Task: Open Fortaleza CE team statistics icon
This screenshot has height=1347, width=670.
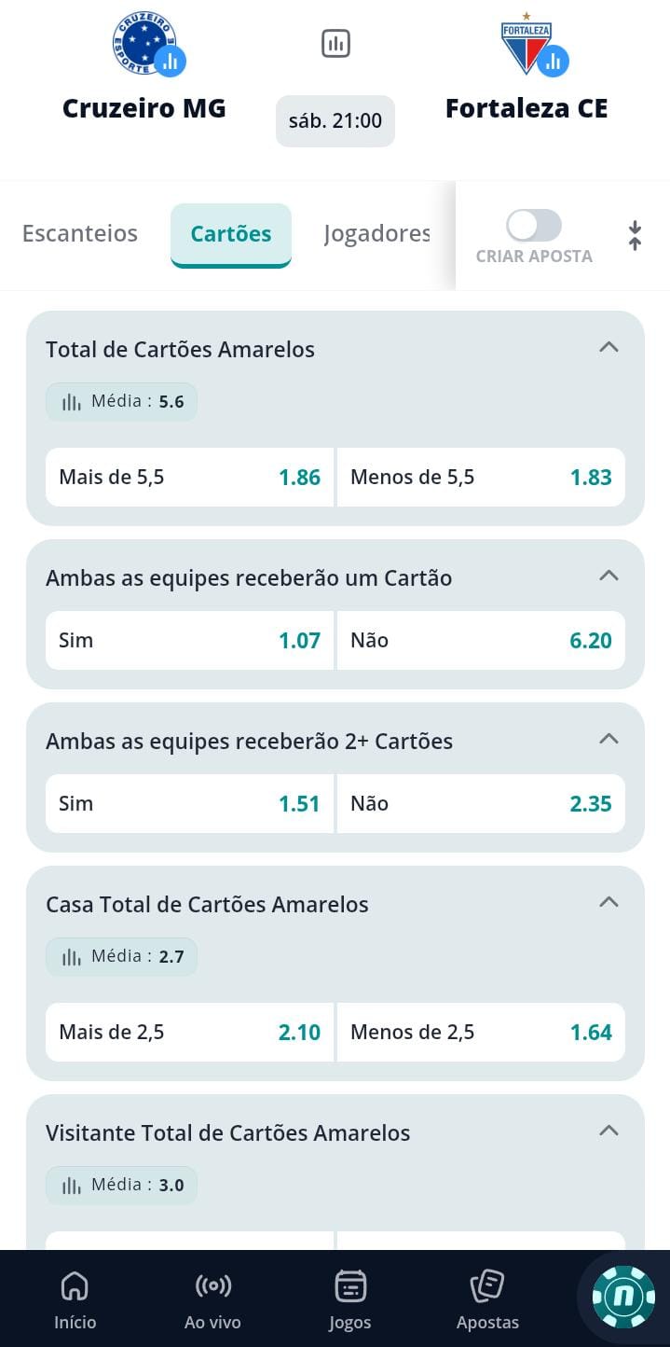Action: click(x=553, y=62)
